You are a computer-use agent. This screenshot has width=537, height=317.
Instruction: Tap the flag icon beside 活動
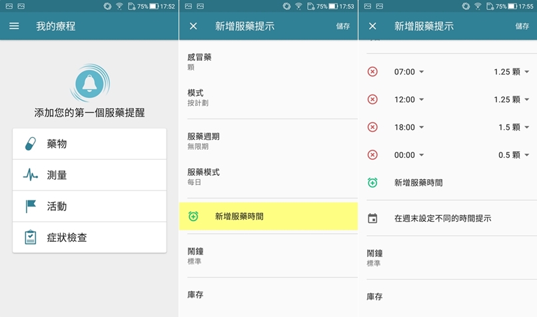[x=31, y=206]
